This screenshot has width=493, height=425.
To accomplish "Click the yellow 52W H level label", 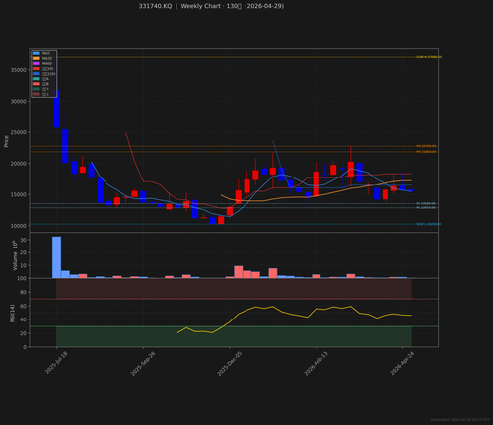I will [429, 57].
